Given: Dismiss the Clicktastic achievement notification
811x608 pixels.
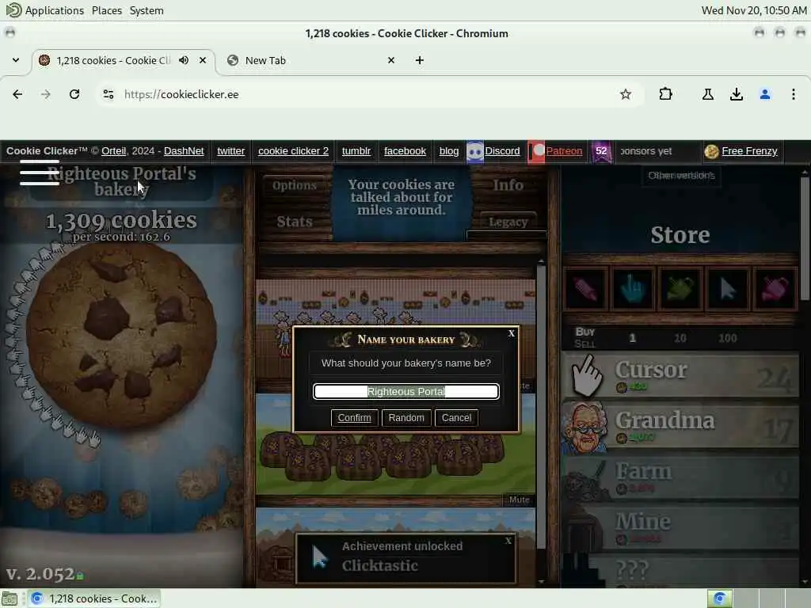Looking at the screenshot, I should [508, 541].
